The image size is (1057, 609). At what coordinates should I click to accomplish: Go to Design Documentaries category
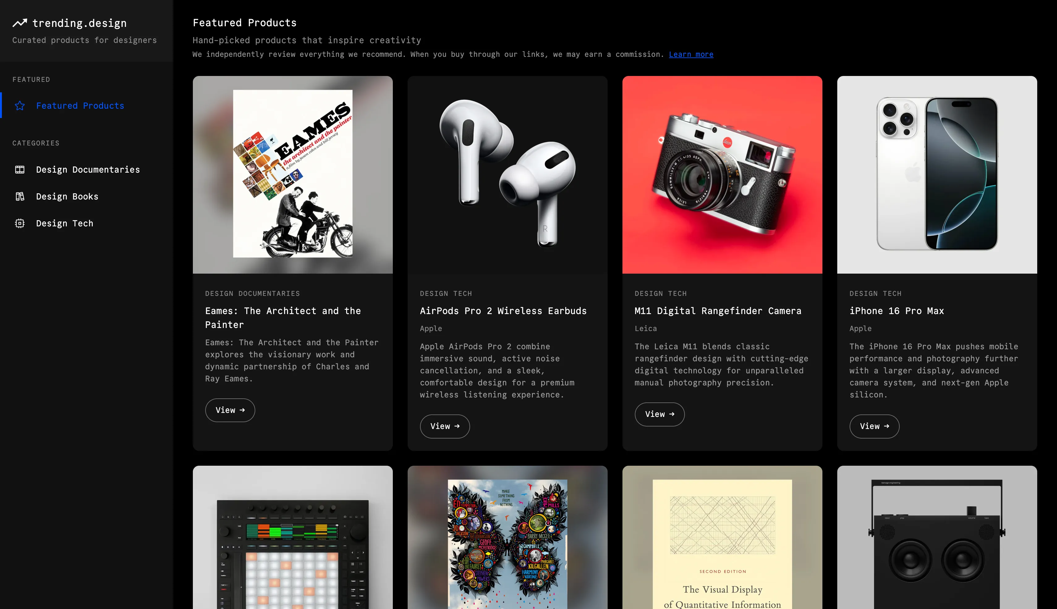[88, 170]
